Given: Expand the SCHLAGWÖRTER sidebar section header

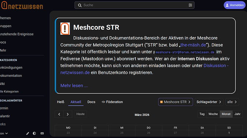Looking at the screenshot, I should (x=11, y=100).
